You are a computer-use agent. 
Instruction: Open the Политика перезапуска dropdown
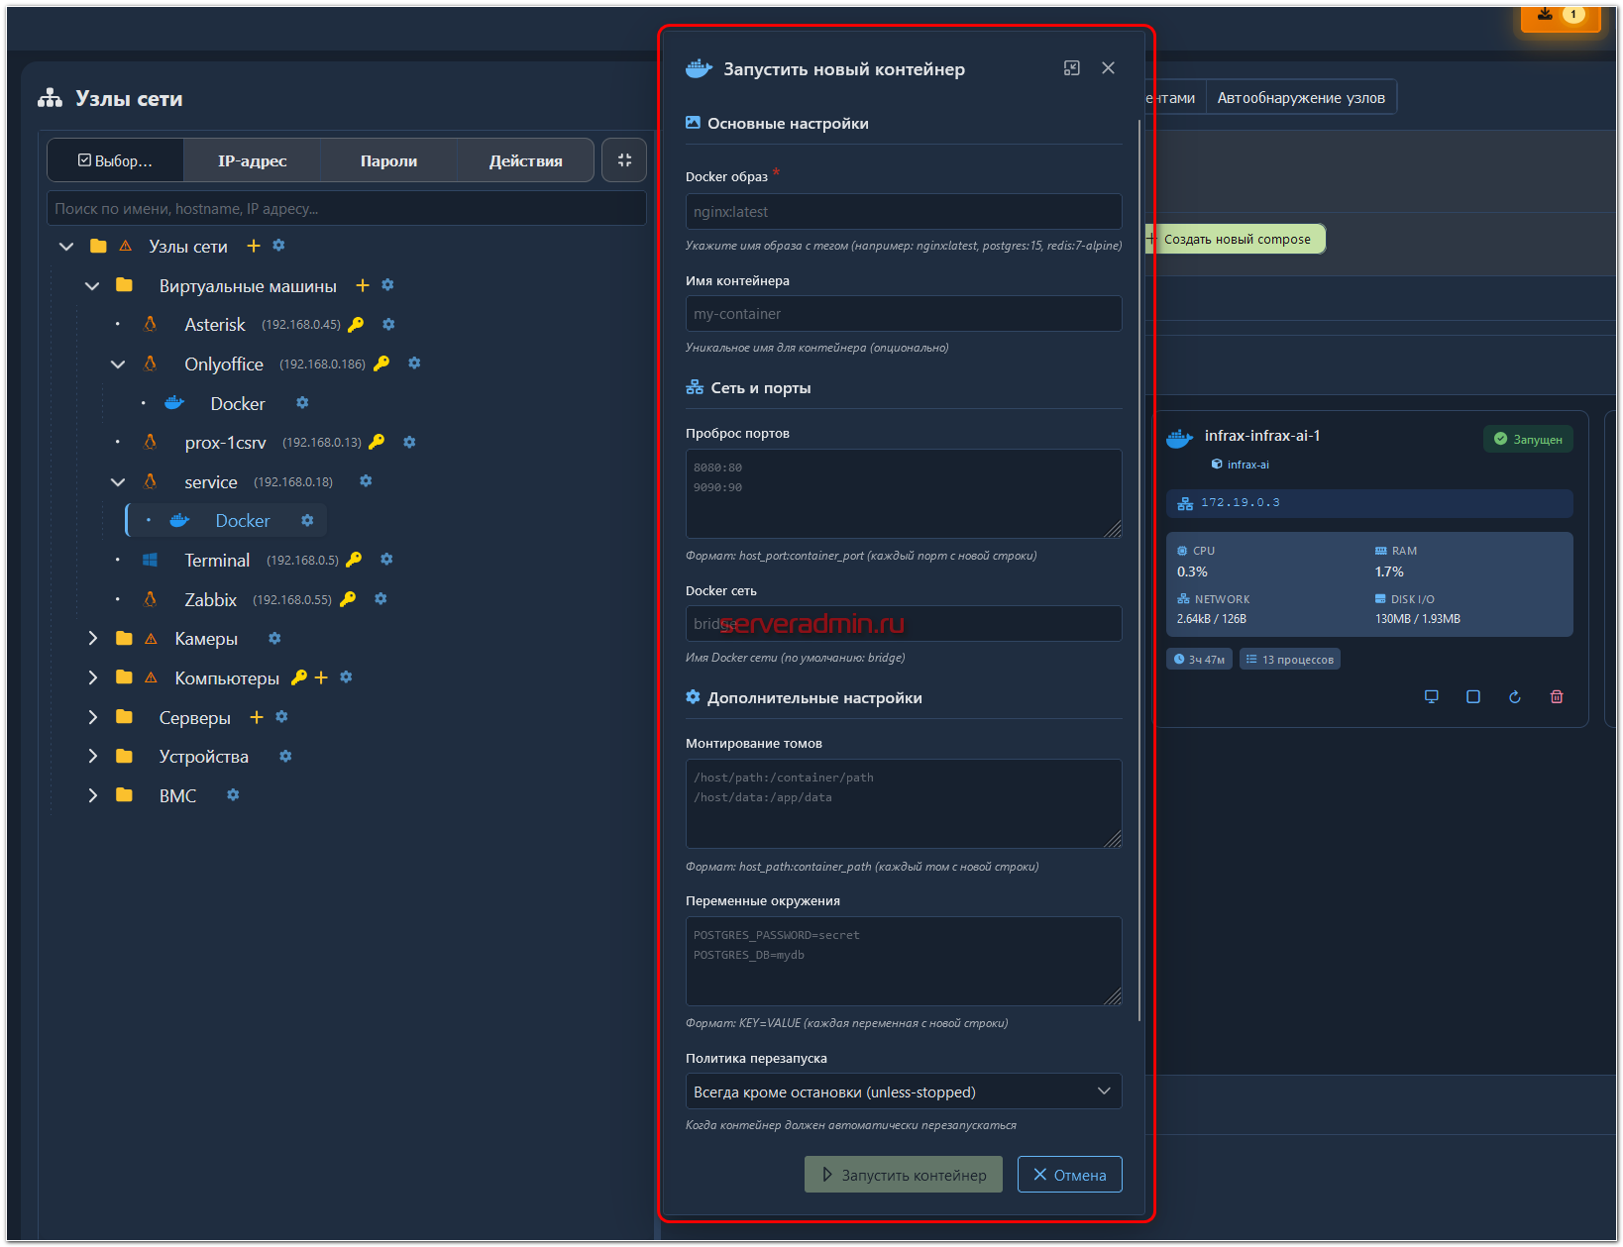(903, 1091)
